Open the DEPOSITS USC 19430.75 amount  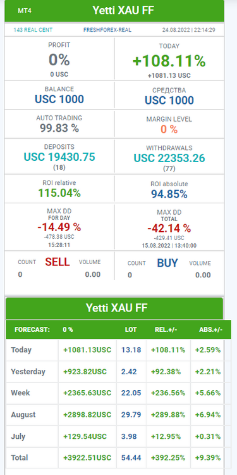pyautogui.click(x=59, y=156)
